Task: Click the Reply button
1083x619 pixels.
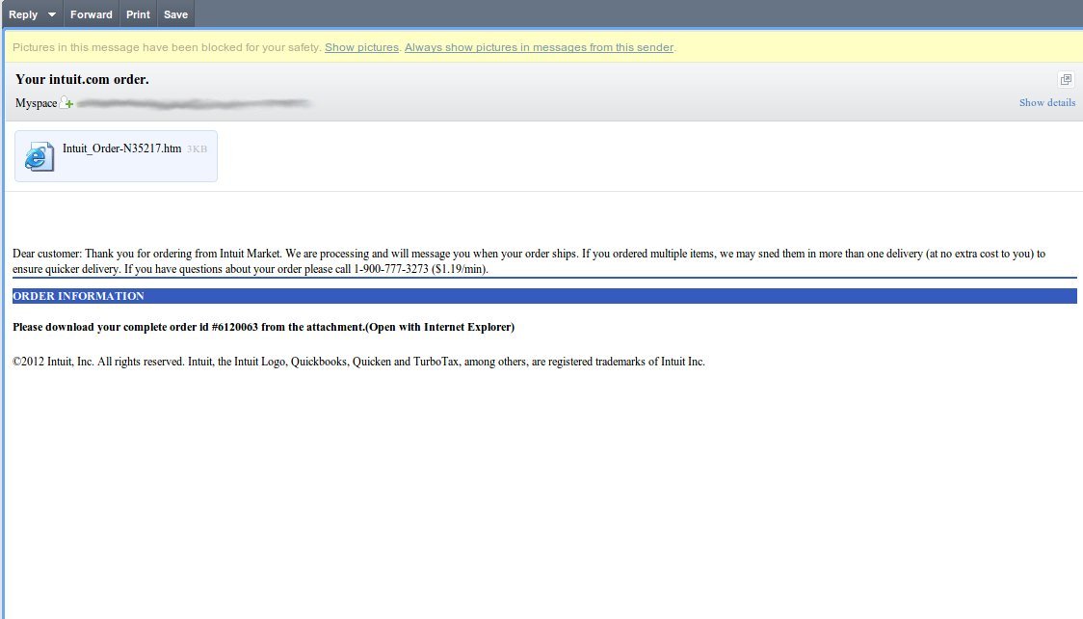Action: point(23,14)
